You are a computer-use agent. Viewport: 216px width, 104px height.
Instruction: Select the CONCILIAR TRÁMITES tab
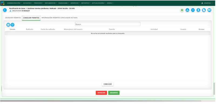[x=31, y=18]
